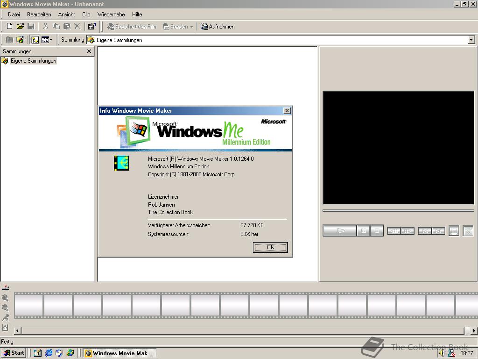Click the Cut scissors icon
Viewport: 478px width, 359px height.
coord(45,26)
